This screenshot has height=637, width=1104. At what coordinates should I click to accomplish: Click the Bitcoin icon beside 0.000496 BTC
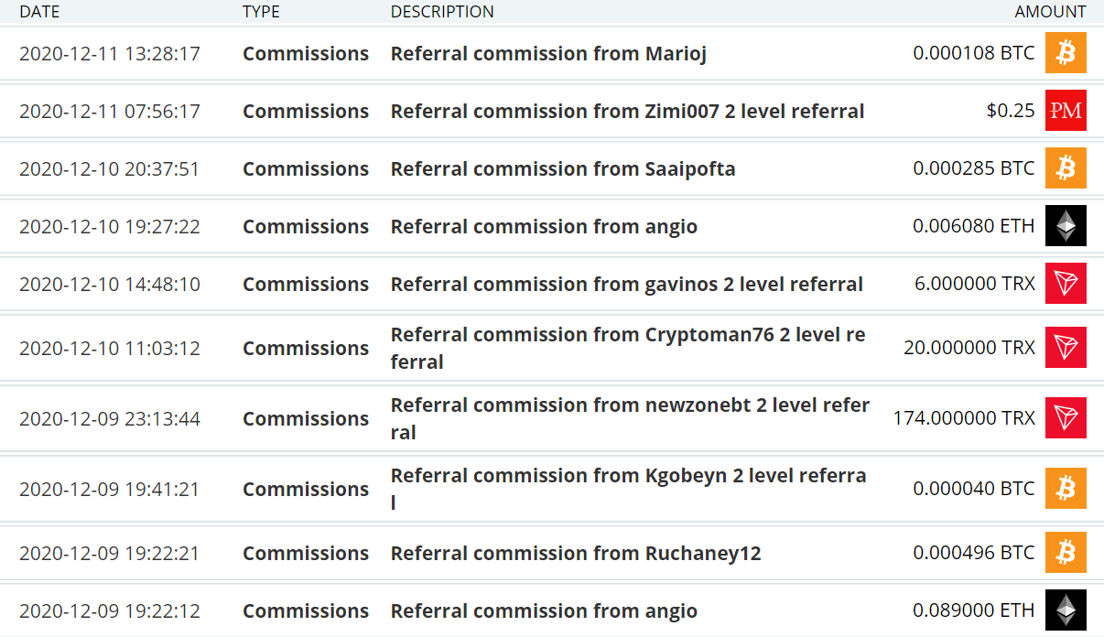[x=1066, y=553]
